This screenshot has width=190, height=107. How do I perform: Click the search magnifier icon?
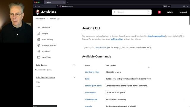coord(115,12)
